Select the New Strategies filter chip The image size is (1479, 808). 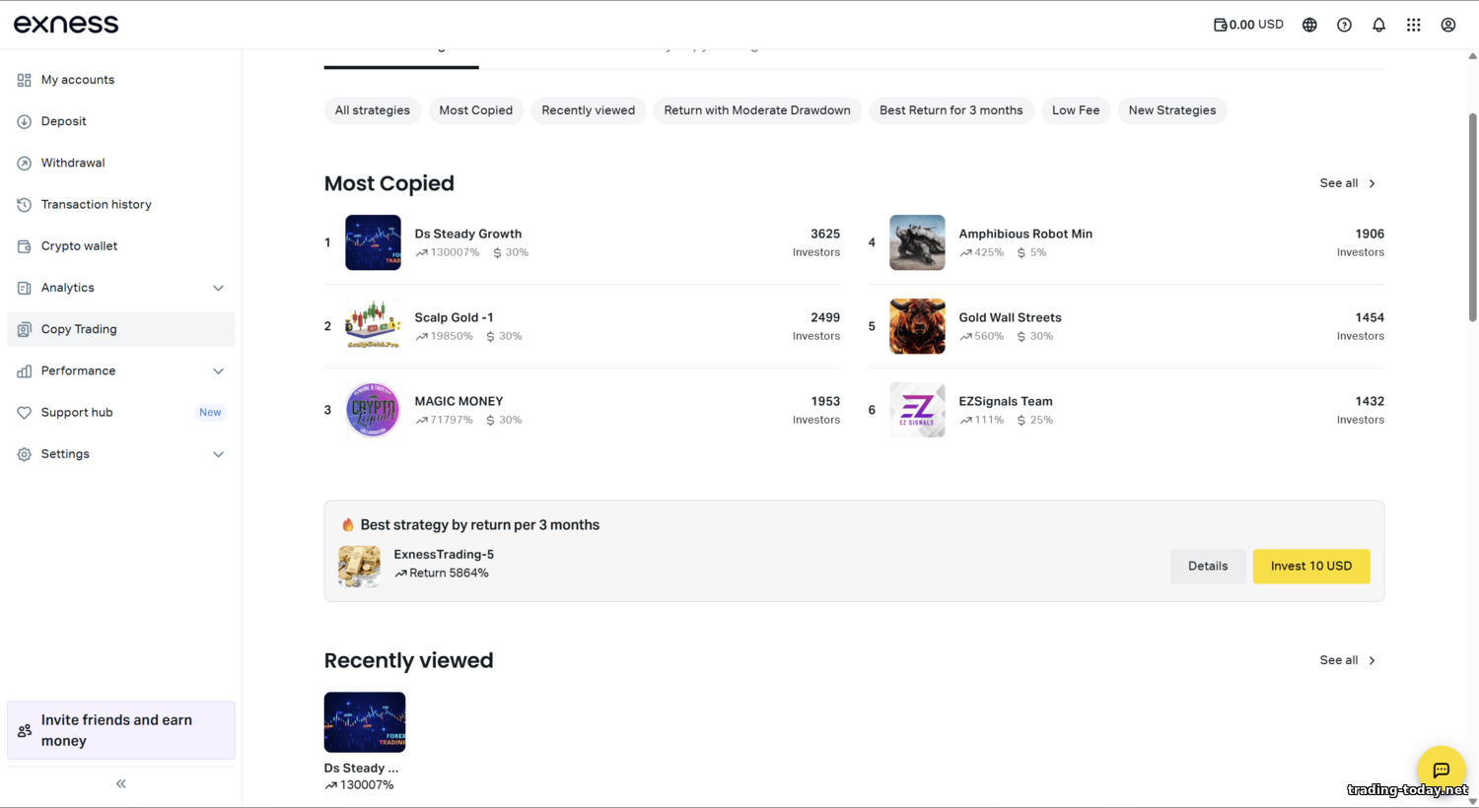[1171, 110]
